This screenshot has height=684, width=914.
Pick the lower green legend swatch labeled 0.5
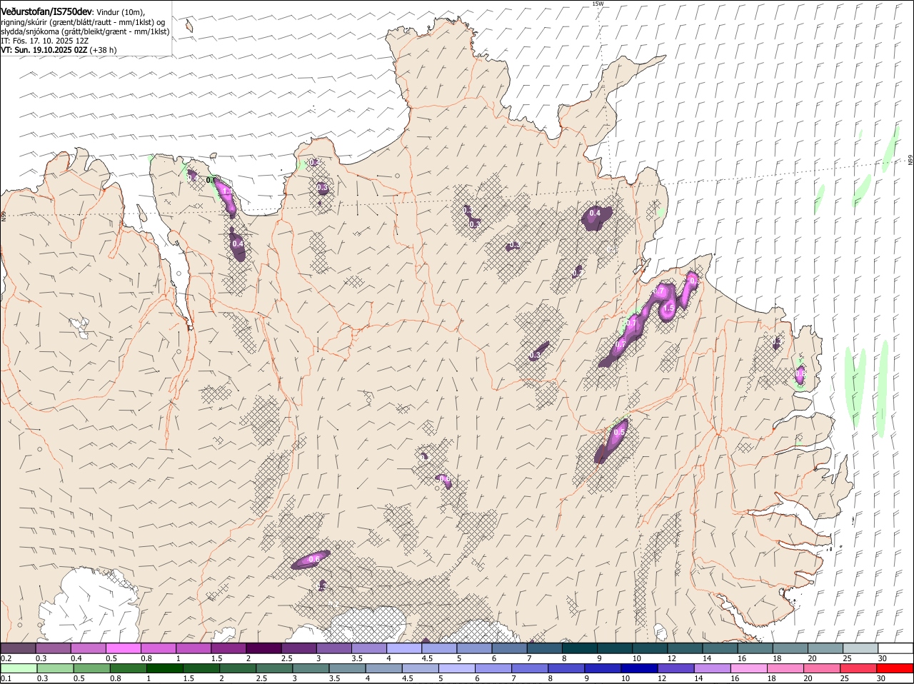pos(91,668)
